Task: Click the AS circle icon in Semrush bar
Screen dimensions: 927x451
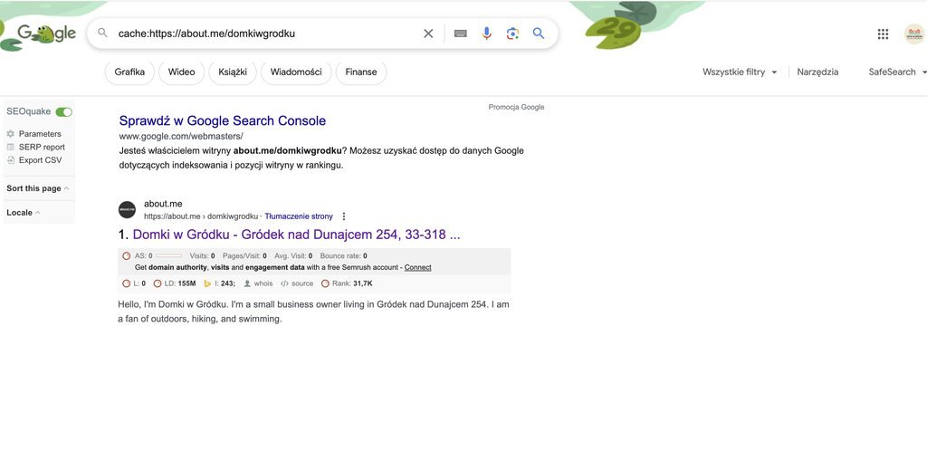Action: tap(127, 256)
